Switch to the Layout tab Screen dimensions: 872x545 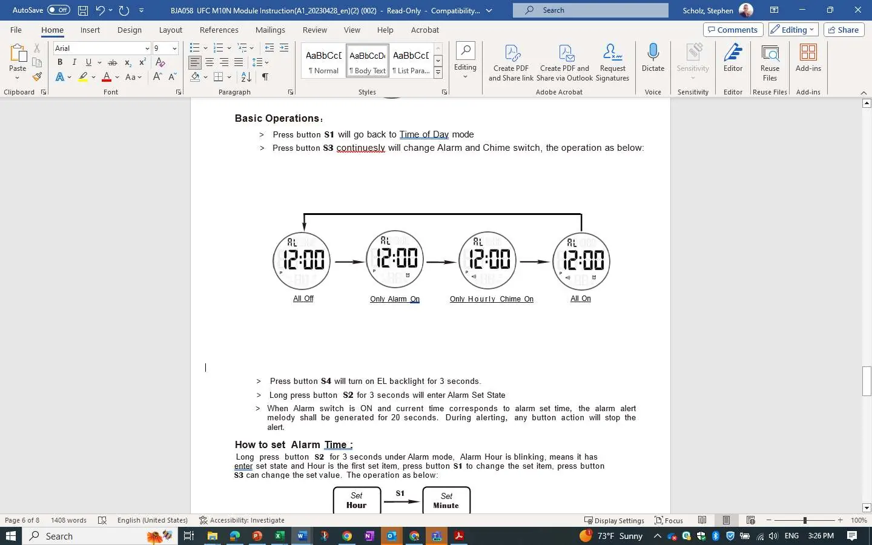[x=171, y=30]
